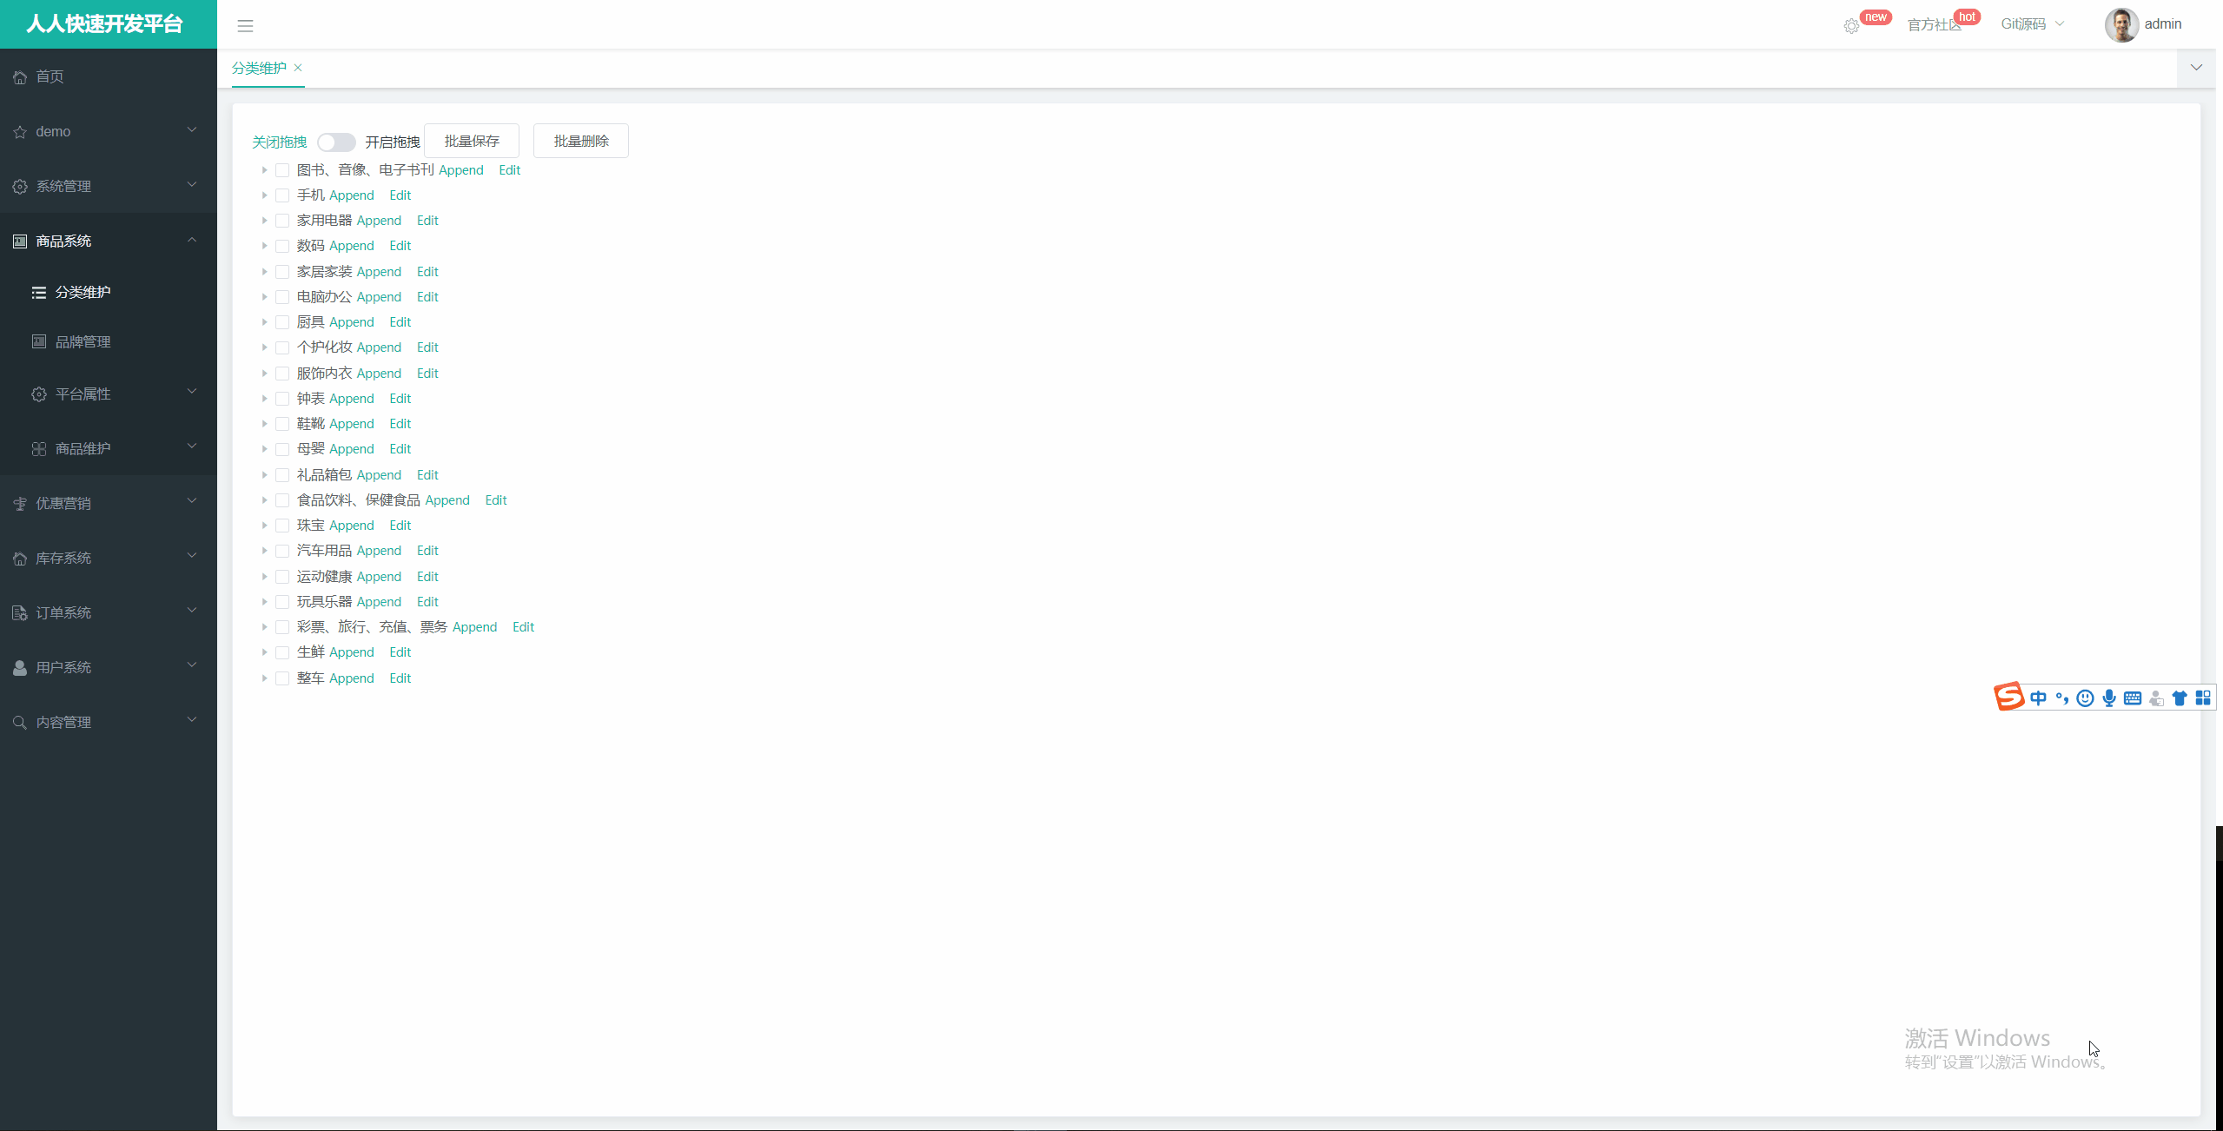
Task: Click the 批量保存 button
Action: click(x=472, y=141)
